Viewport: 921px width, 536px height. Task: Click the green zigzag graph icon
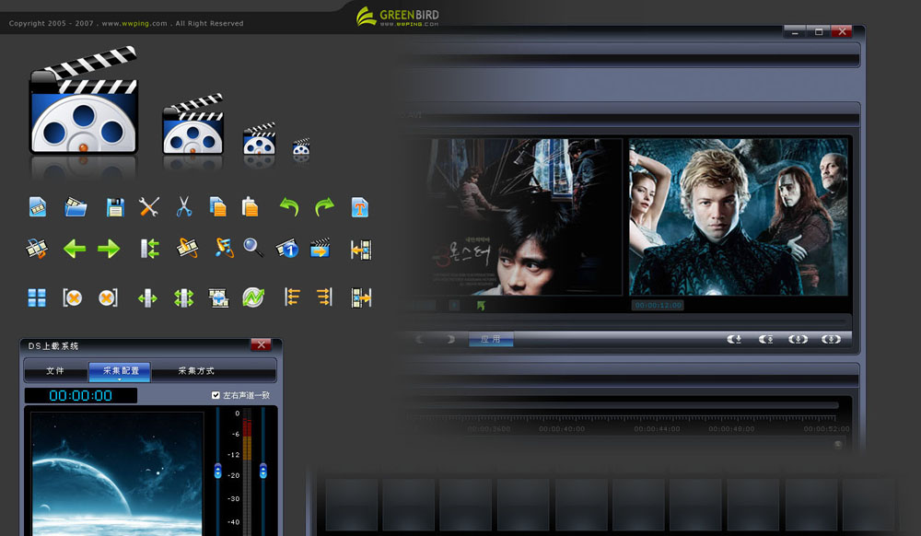(253, 297)
